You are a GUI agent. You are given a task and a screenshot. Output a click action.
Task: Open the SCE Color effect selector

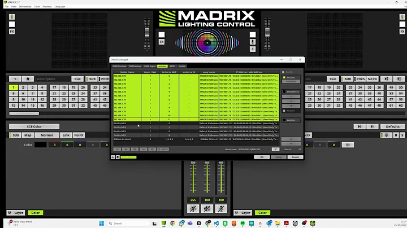click(x=34, y=126)
